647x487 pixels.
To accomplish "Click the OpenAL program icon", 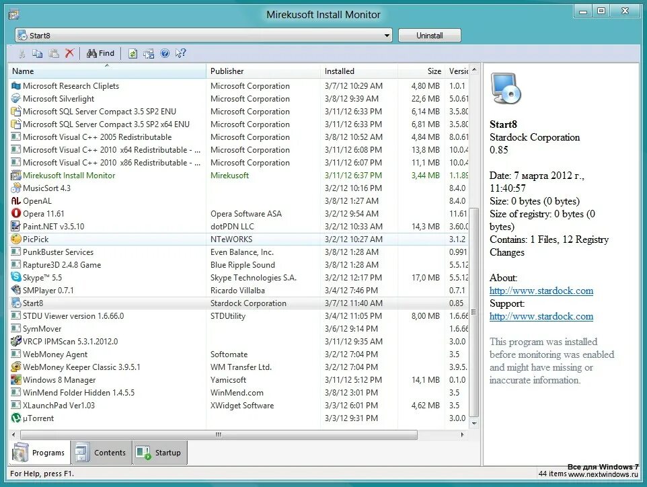I will (x=15, y=200).
